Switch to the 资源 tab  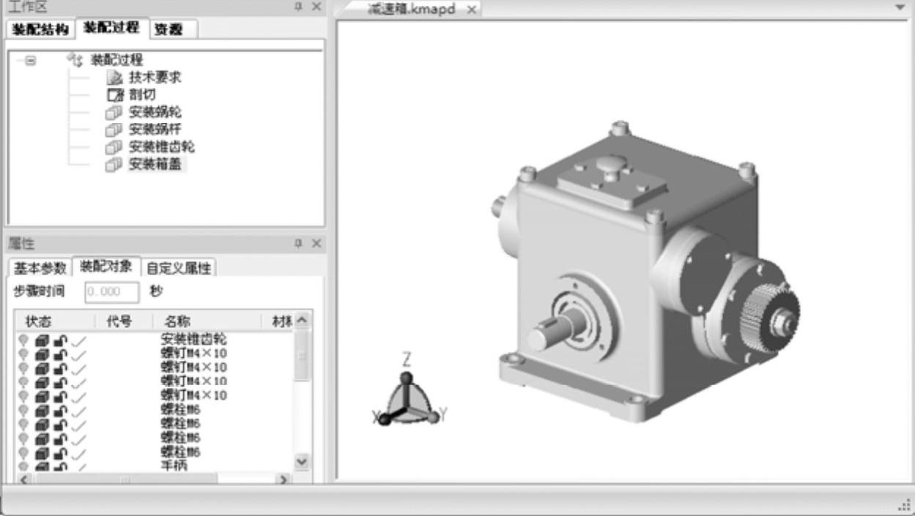click(x=168, y=29)
